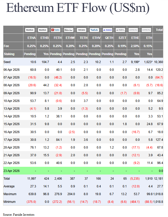This screenshot has width=168, height=217.
Task: Click the BlackRock logo above ETHA
Action: (30, 30)
